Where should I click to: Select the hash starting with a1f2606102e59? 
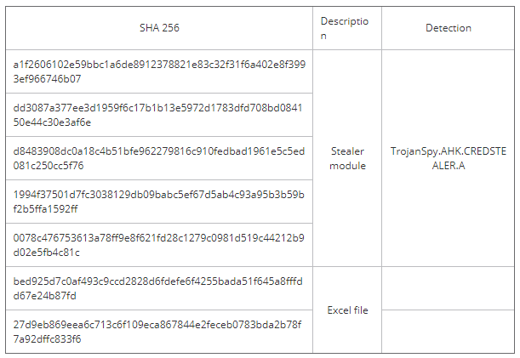[159, 71]
